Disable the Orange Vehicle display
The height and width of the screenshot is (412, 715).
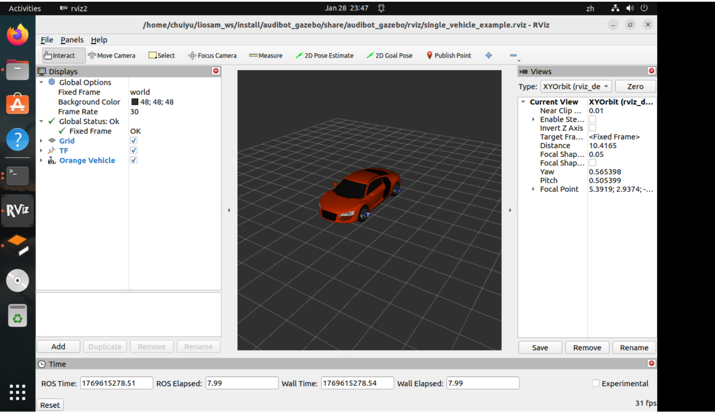coord(134,160)
